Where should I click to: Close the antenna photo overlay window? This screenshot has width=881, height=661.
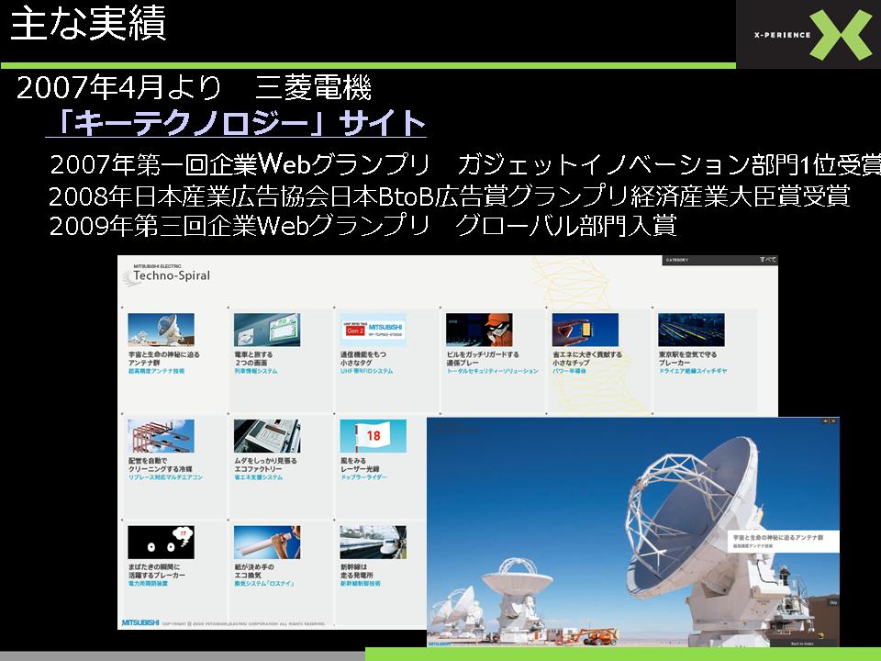tap(834, 421)
